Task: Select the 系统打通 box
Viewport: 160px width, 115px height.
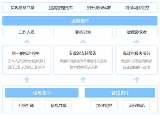Action: click(x=26, y=105)
